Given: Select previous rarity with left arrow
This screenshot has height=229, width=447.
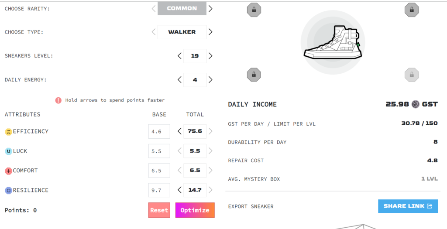Looking at the screenshot, I should coord(154,9).
